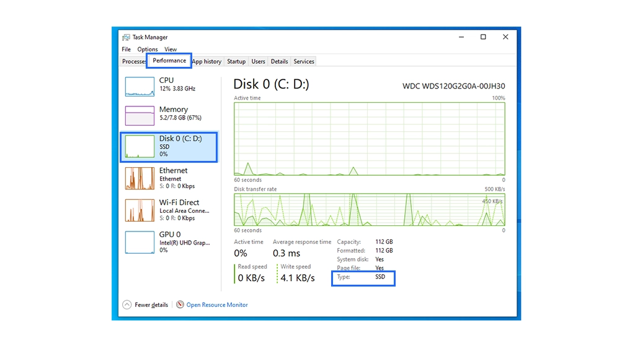Select the Ethernet graph thumbnail
This screenshot has height=354, width=635.
(x=140, y=178)
